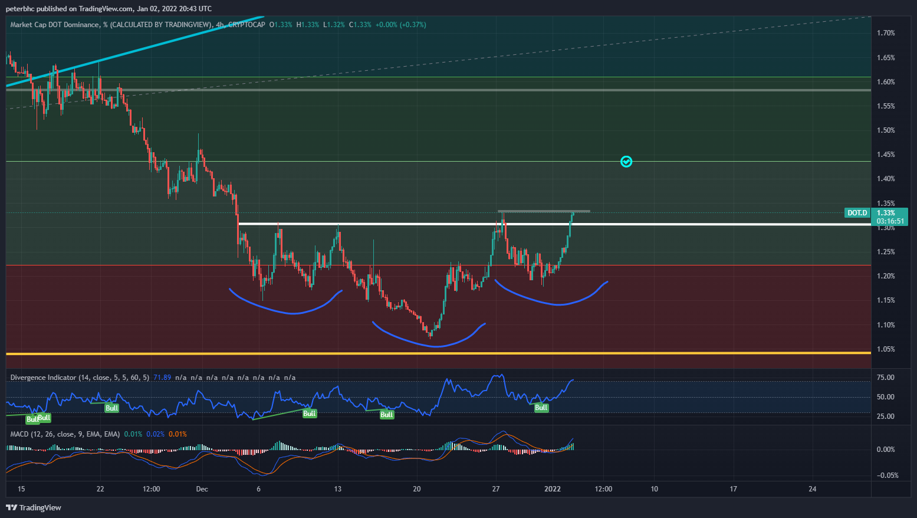Click the H1.33% high value
This screenshot has width=917, height=518.
308,25
